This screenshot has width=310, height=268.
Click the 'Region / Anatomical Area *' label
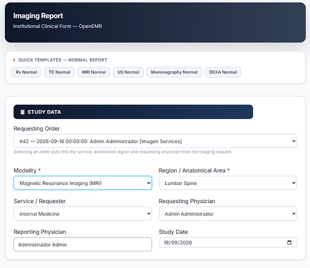coord(194,170)
